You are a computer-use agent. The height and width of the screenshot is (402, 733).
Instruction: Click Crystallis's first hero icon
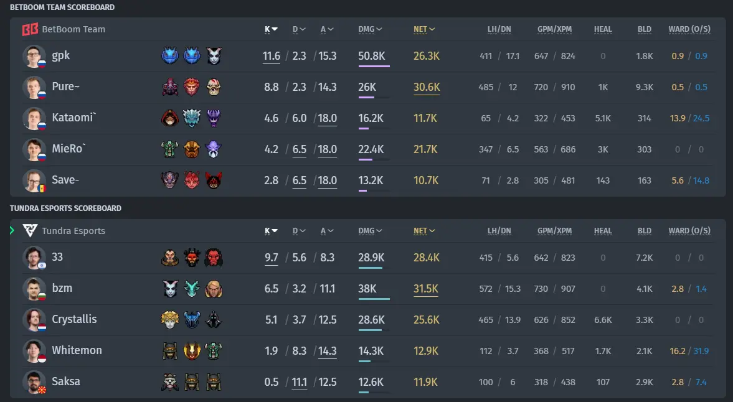pos(170,320)
